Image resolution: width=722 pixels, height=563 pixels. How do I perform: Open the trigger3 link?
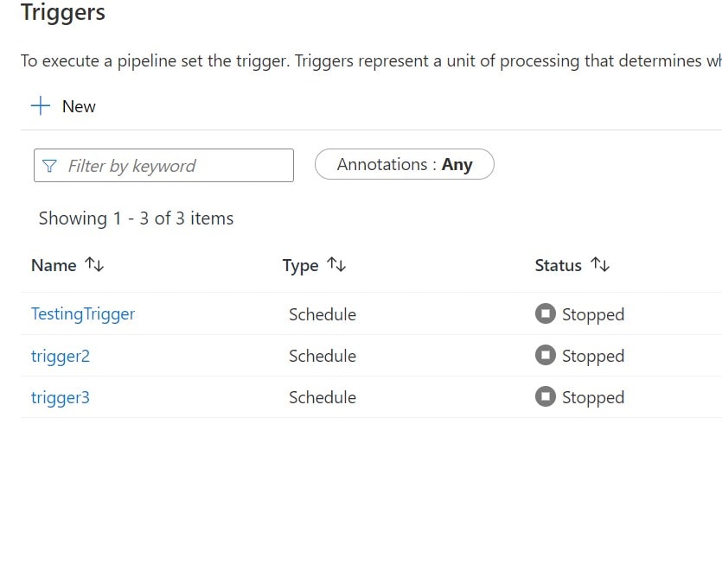(61, 397)
